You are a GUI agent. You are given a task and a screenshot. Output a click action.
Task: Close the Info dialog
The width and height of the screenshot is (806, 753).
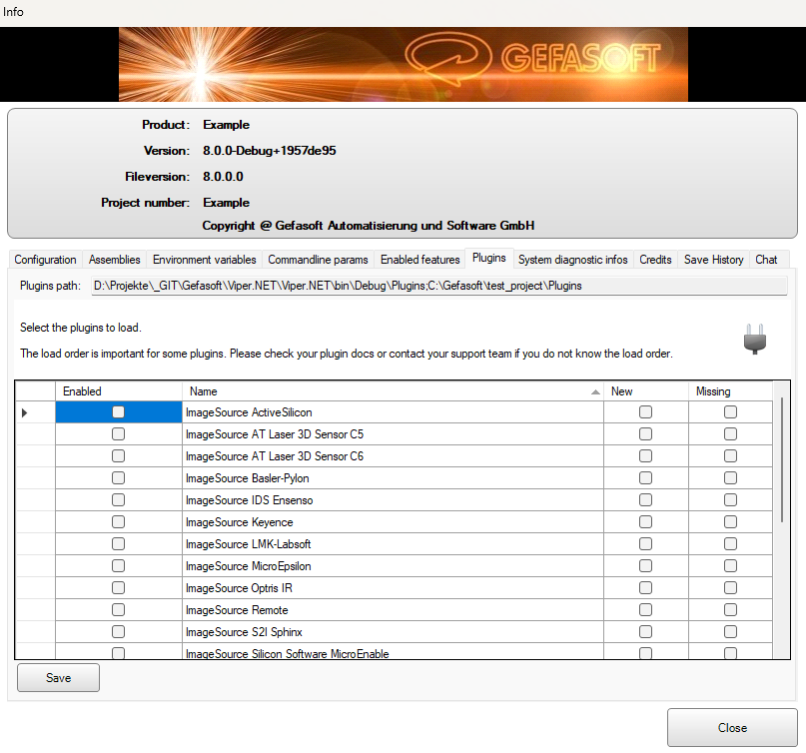pyautogui.click(x=732, y=728)
